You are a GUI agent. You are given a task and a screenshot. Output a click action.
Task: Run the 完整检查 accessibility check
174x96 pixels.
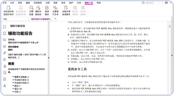[31, 11]
